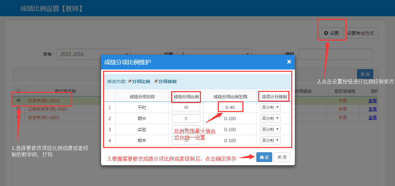The image size is (395, 186).
Task: Toggle the 分项级制 checkbox
Action: (156, 81)
